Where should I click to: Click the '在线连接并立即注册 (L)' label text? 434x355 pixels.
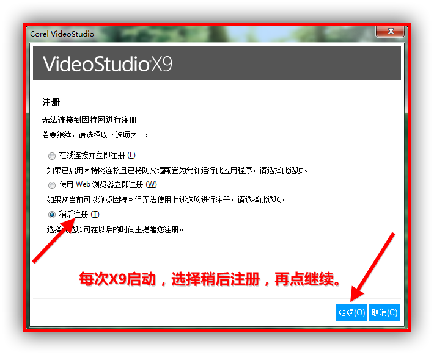tap(97, 156)
